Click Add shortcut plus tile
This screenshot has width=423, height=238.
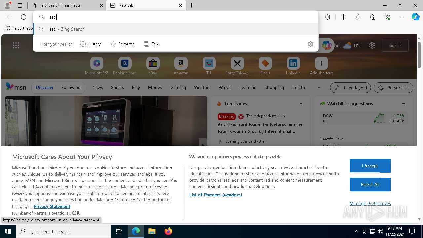pyautogui.click(x=321, y=66)
